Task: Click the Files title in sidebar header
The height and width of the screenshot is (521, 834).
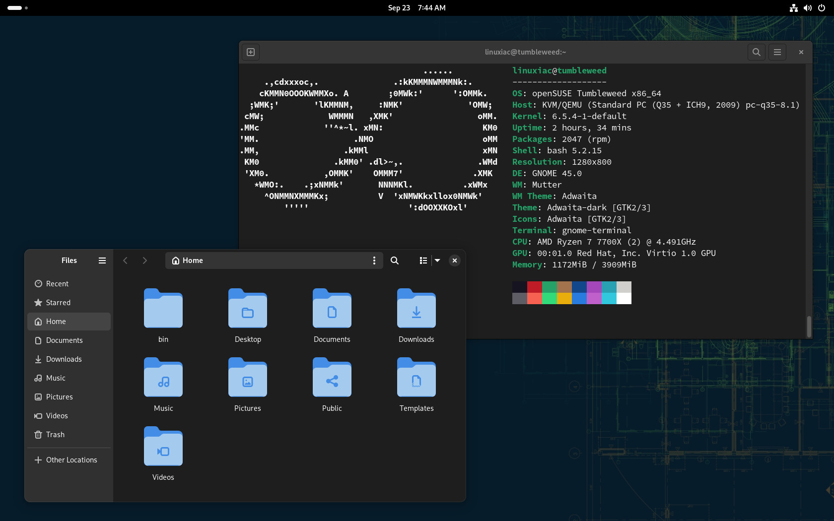Action: click(x=69, y=260)
